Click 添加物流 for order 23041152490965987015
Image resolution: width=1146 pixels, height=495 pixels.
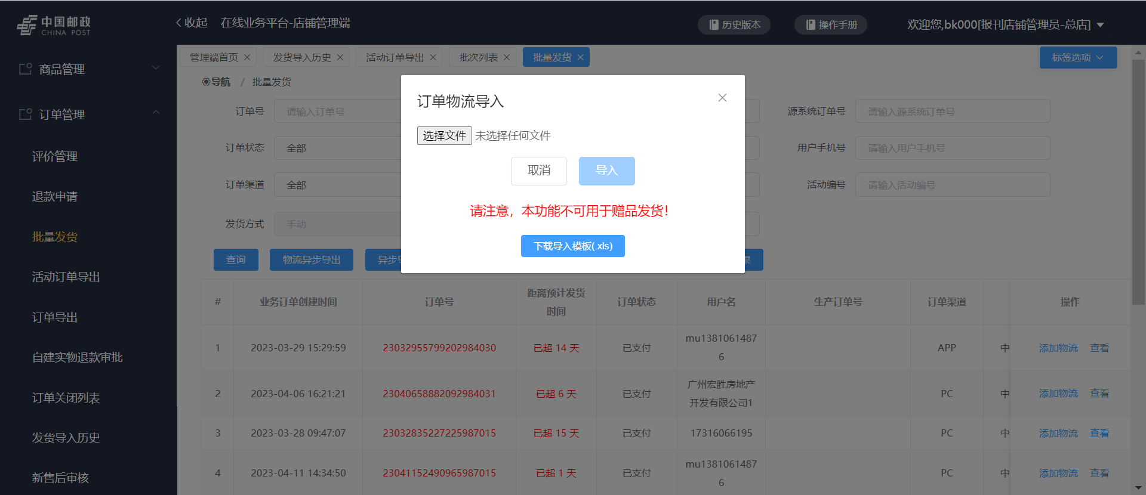click(1058, 473)
